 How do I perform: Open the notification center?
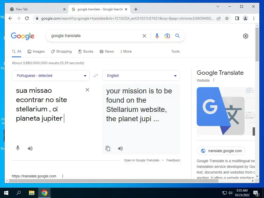click(256, 193)
